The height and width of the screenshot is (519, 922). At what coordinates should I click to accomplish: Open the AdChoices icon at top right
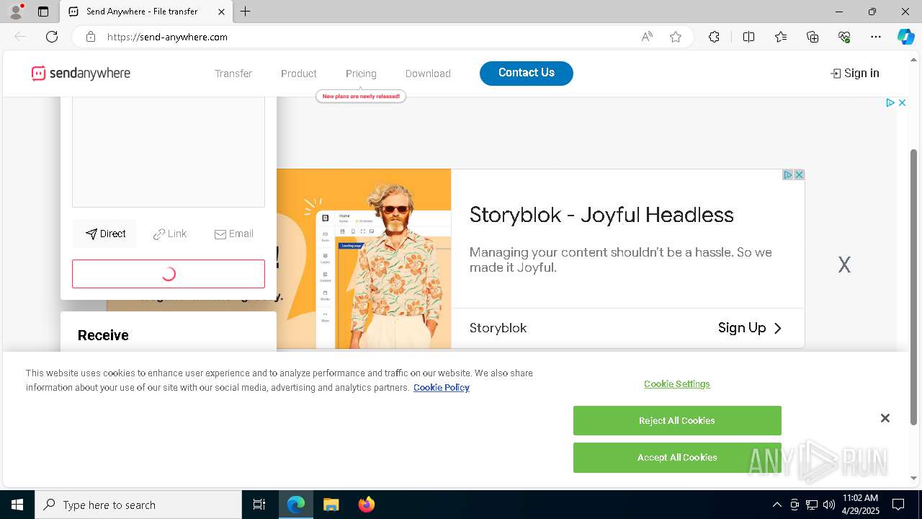[890, 103]
